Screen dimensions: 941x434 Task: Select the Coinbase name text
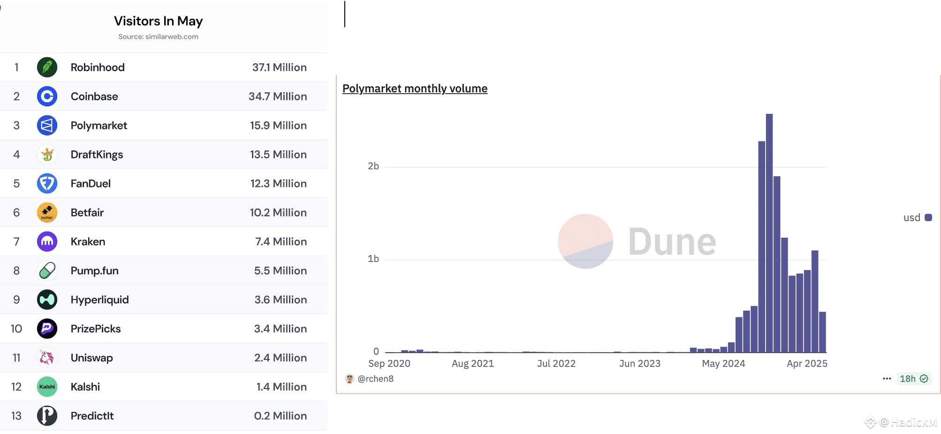pos(94,97)
